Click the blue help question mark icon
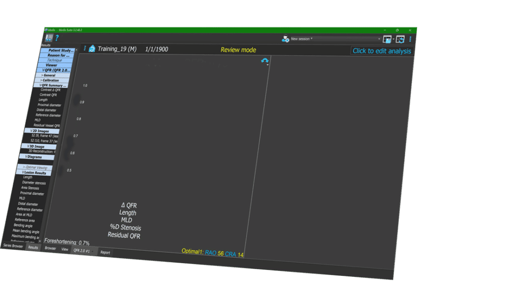Screen dimensions: 506x307 coord(57,38)
